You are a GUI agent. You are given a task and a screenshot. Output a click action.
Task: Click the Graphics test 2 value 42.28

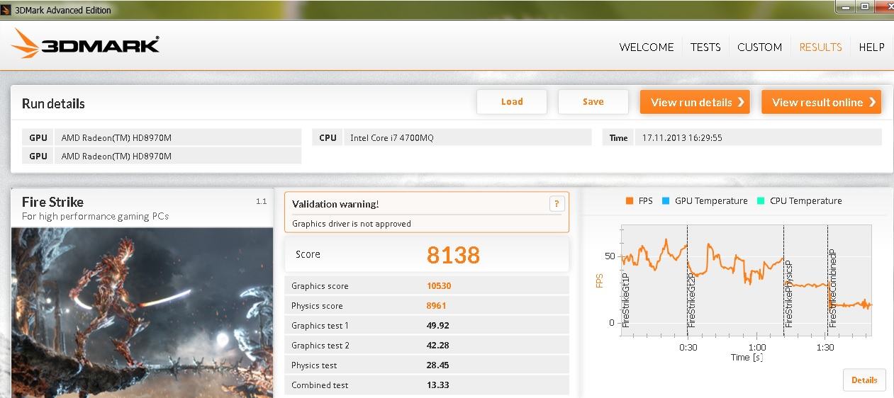pyautogui.click(x=437, y=346)
